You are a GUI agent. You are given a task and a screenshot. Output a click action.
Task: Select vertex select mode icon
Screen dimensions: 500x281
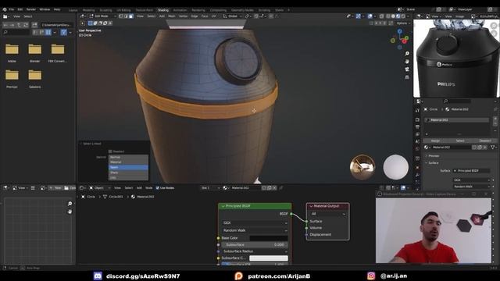[121, 16]
